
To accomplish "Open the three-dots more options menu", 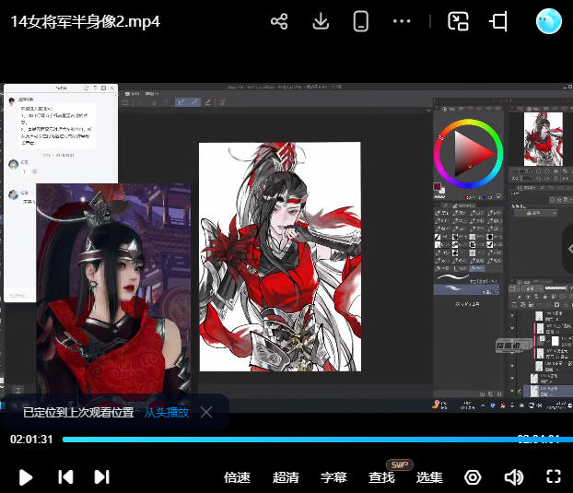I will point(402,21).
